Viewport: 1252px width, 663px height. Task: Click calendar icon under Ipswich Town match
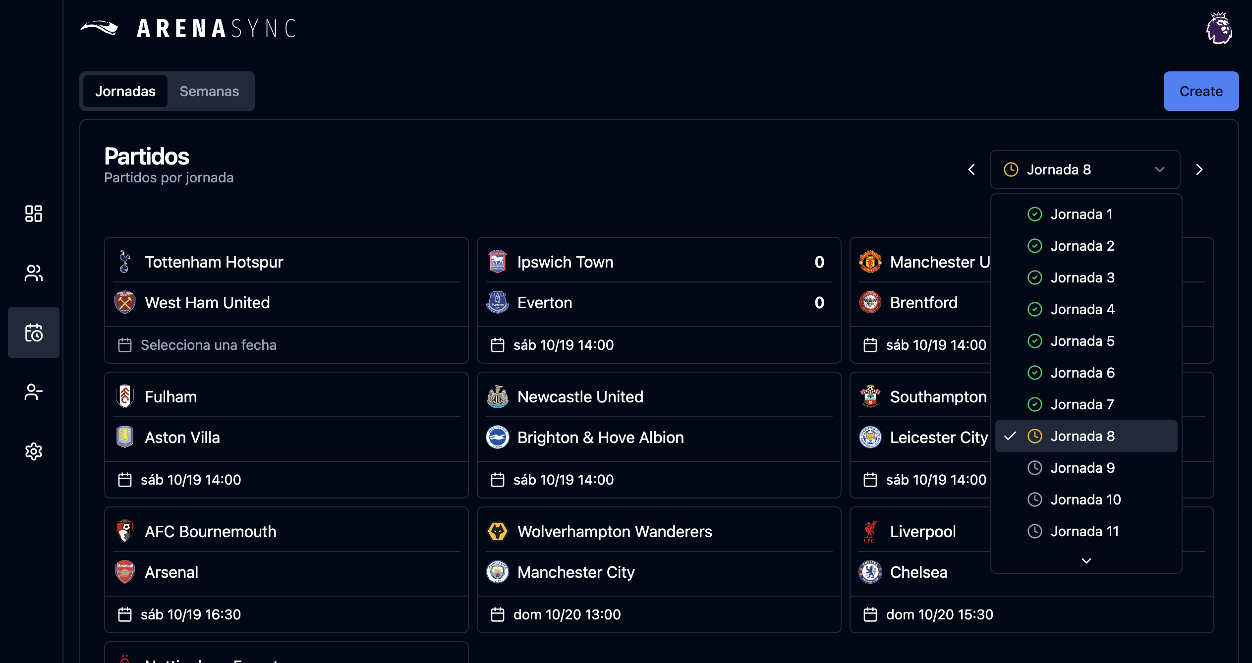pos(497,345)
